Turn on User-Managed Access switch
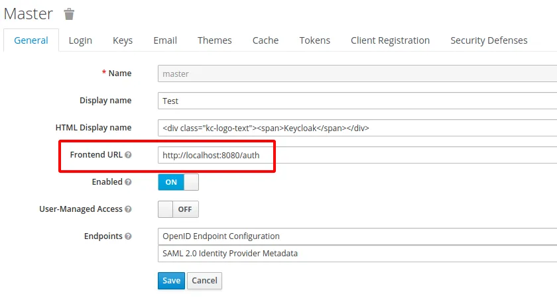Image resolution: width=557 pixels, height=298 pixels. pos(178,209)
